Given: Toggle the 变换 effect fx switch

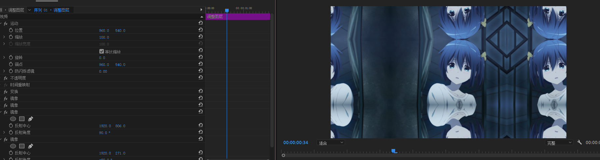Looking at the screenshot, I should click(6, 92).
